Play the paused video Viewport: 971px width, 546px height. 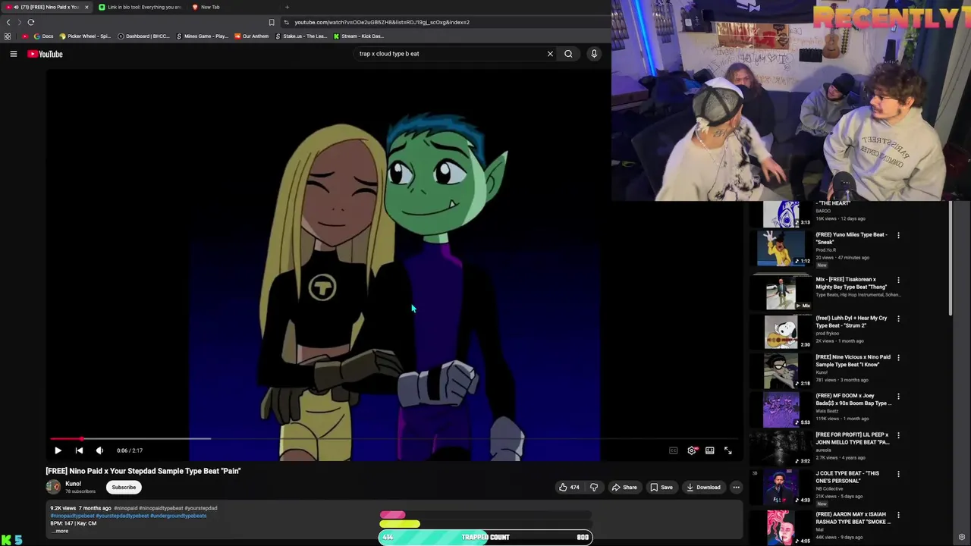pyautogui.click(x=58, y=450)
